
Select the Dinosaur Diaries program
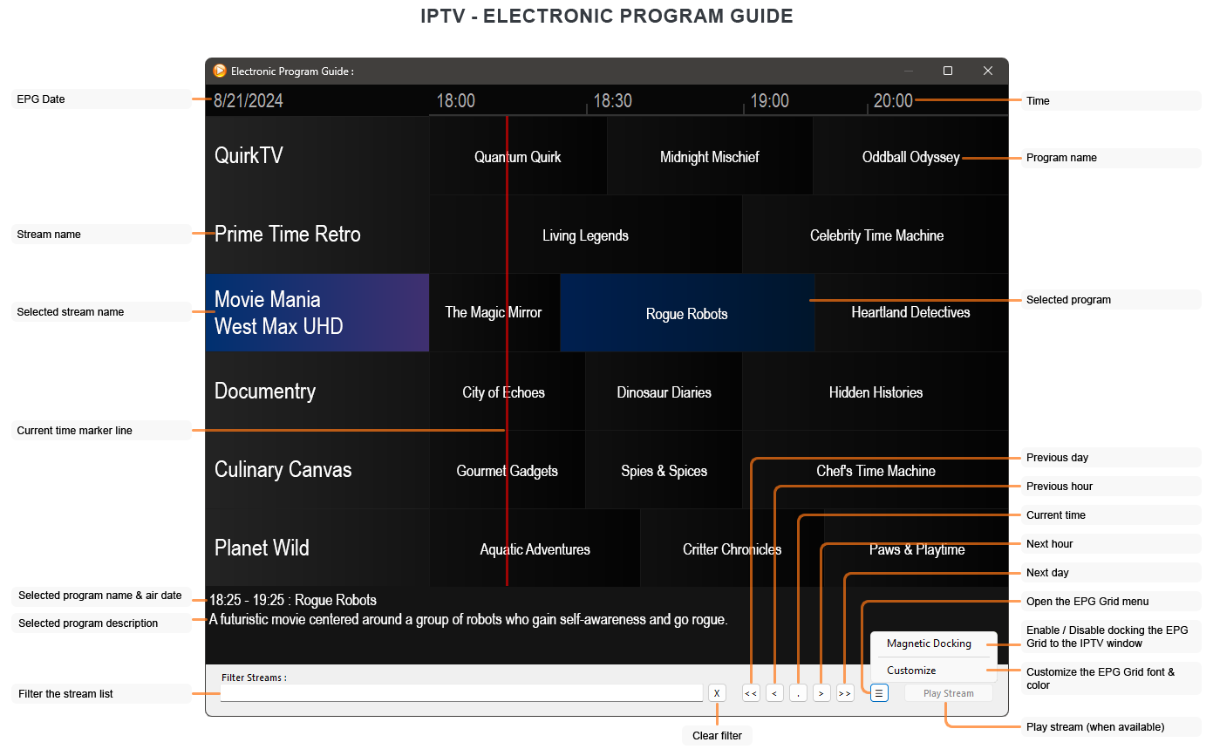[664, 392]
